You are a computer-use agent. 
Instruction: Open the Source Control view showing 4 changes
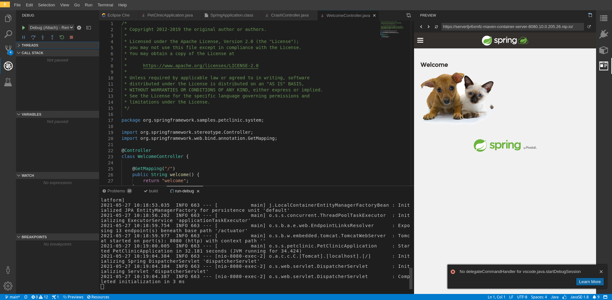coord(8,50)
